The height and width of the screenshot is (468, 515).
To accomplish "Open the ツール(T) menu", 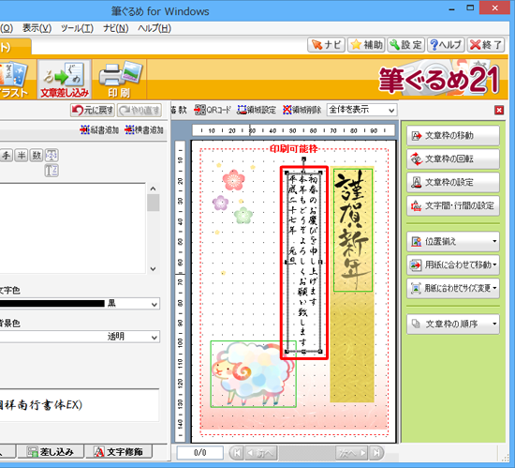I will (x=77, y=29).
